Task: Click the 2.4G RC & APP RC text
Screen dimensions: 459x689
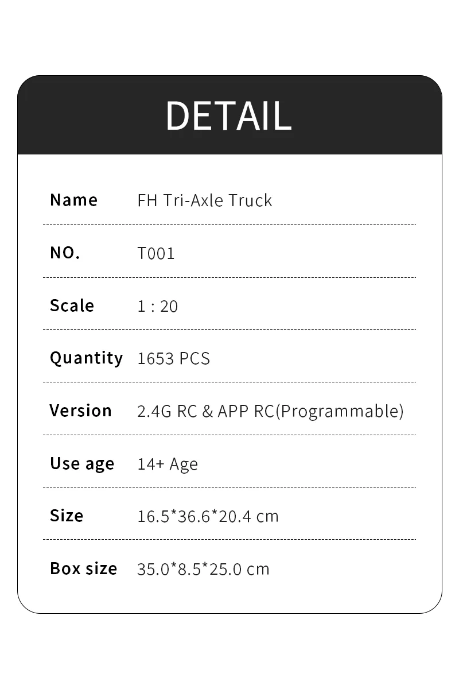Action: coord(206,411)
